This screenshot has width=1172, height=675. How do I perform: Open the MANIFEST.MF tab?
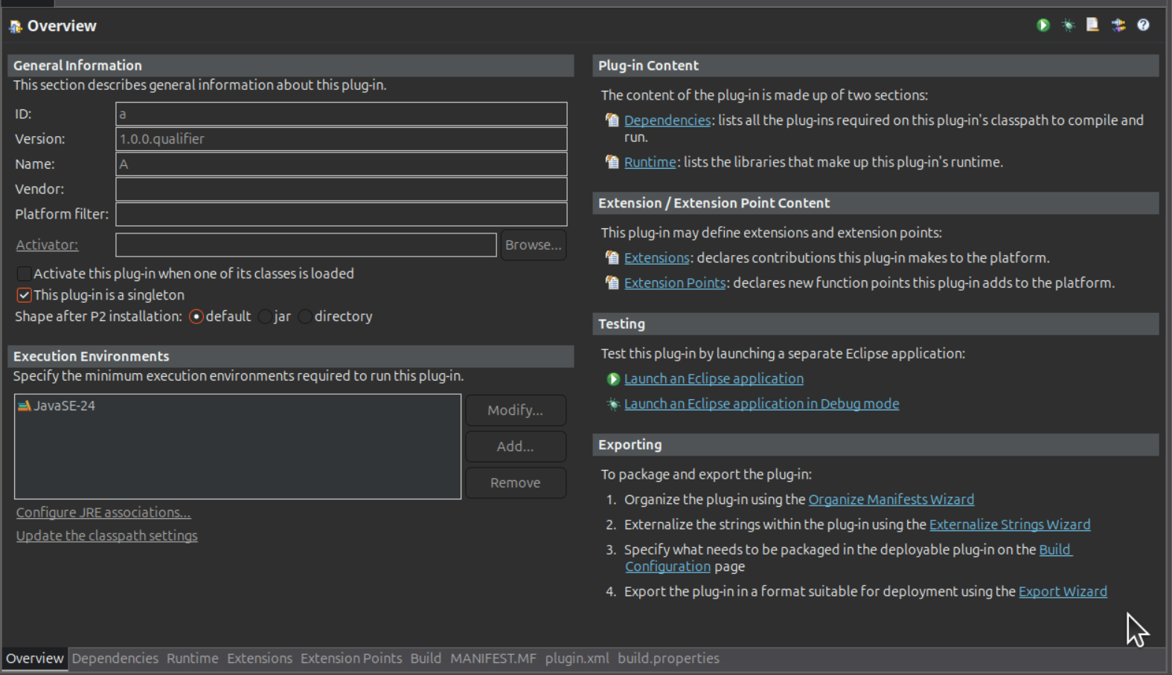(x=493, y=659)
